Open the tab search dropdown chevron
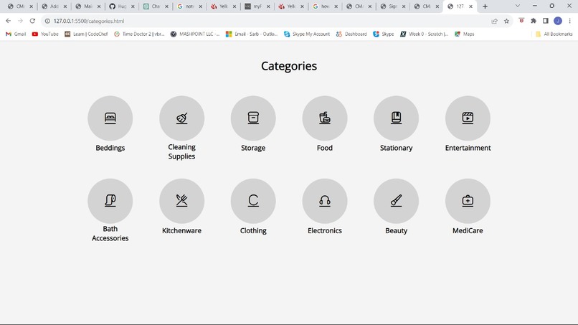 pyautogui.click(x=518, y=6)
